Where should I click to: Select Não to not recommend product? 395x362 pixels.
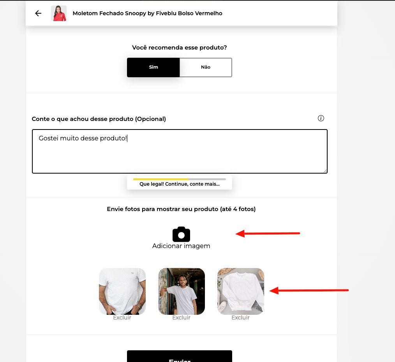[206, 67]
